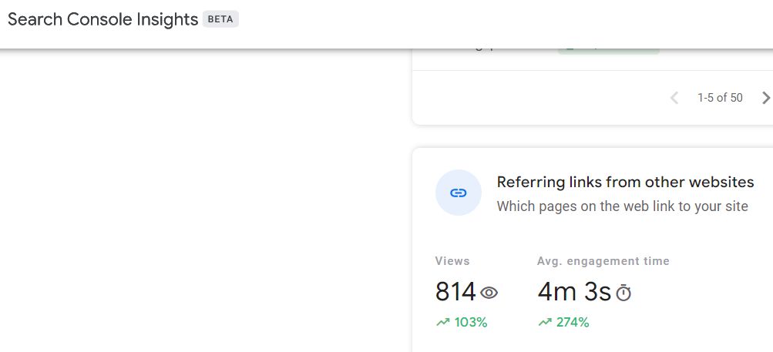
Task: Click the 274% engagement change percentage
Action: pyautogui.click(x=573, y=323)
